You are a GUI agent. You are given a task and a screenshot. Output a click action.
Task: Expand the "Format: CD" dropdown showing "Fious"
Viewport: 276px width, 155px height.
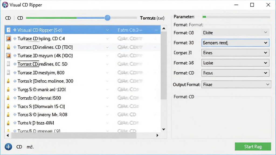(235, 73)
